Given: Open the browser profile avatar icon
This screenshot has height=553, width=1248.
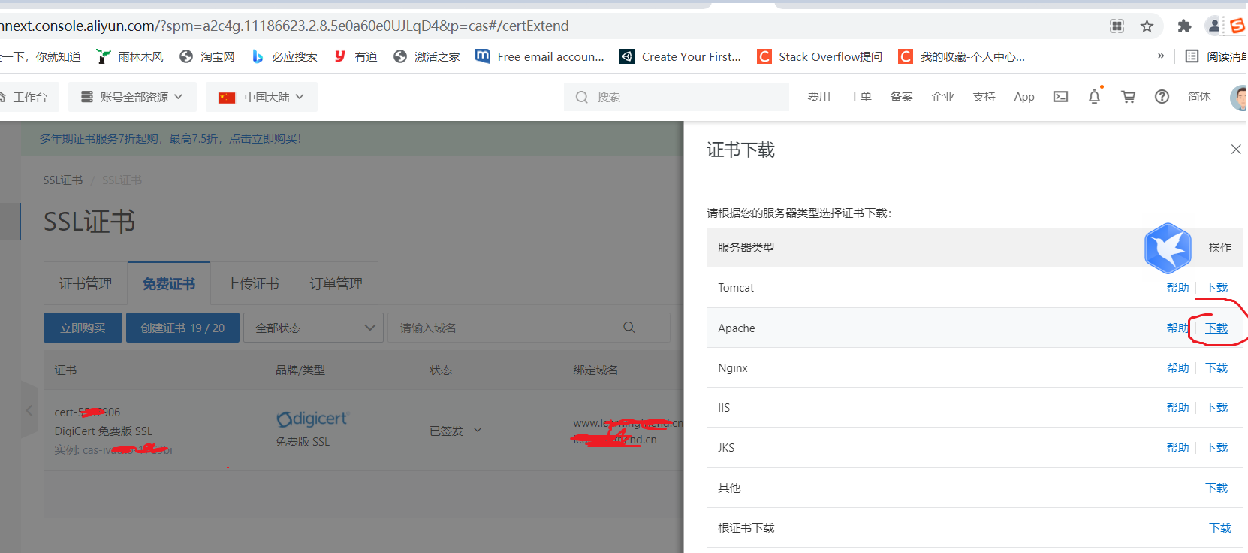Looking at the screenshot, I should click(1213, 26).
